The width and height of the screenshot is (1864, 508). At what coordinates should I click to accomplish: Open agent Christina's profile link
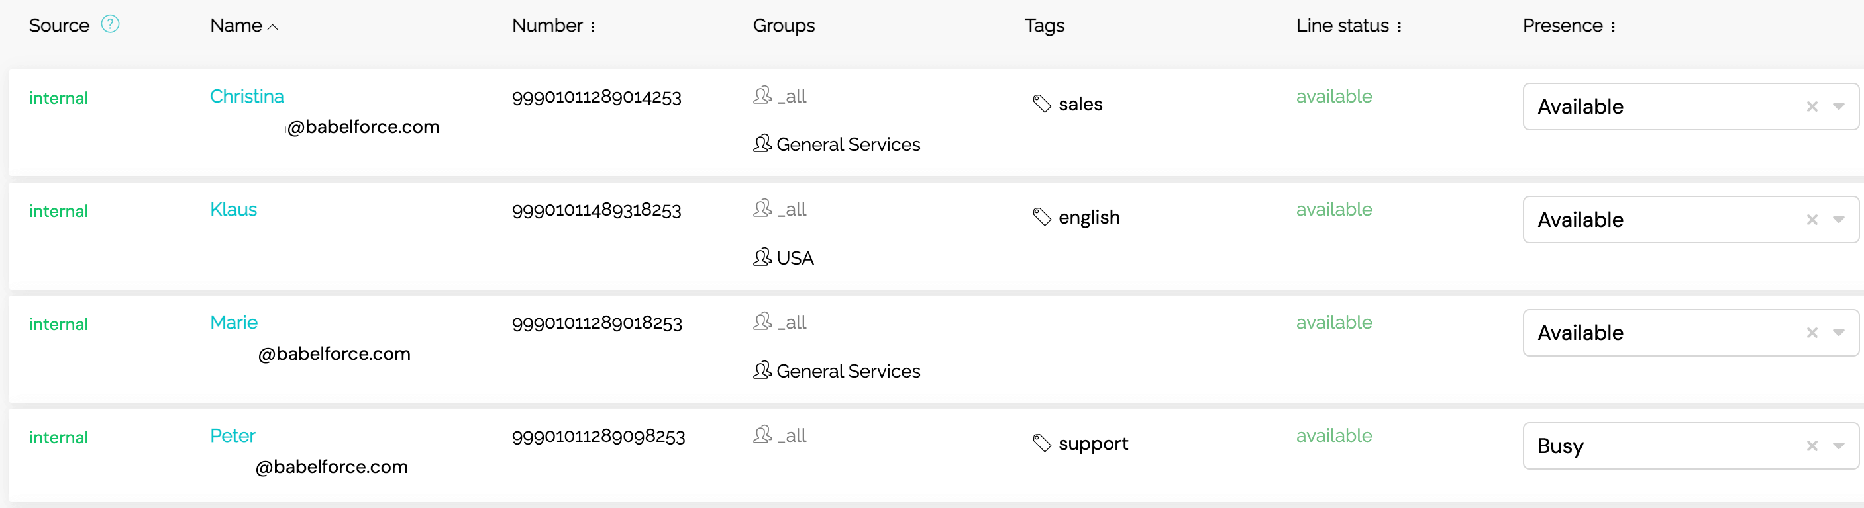pos(247,96)
